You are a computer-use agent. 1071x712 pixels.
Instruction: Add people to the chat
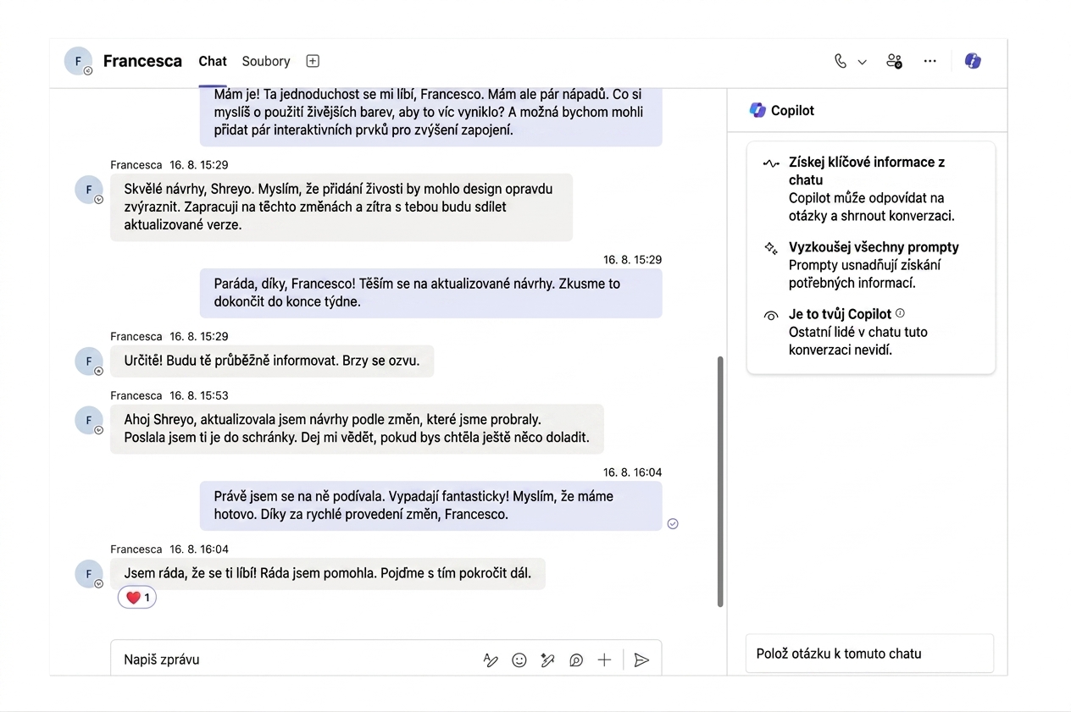point(894,61)
